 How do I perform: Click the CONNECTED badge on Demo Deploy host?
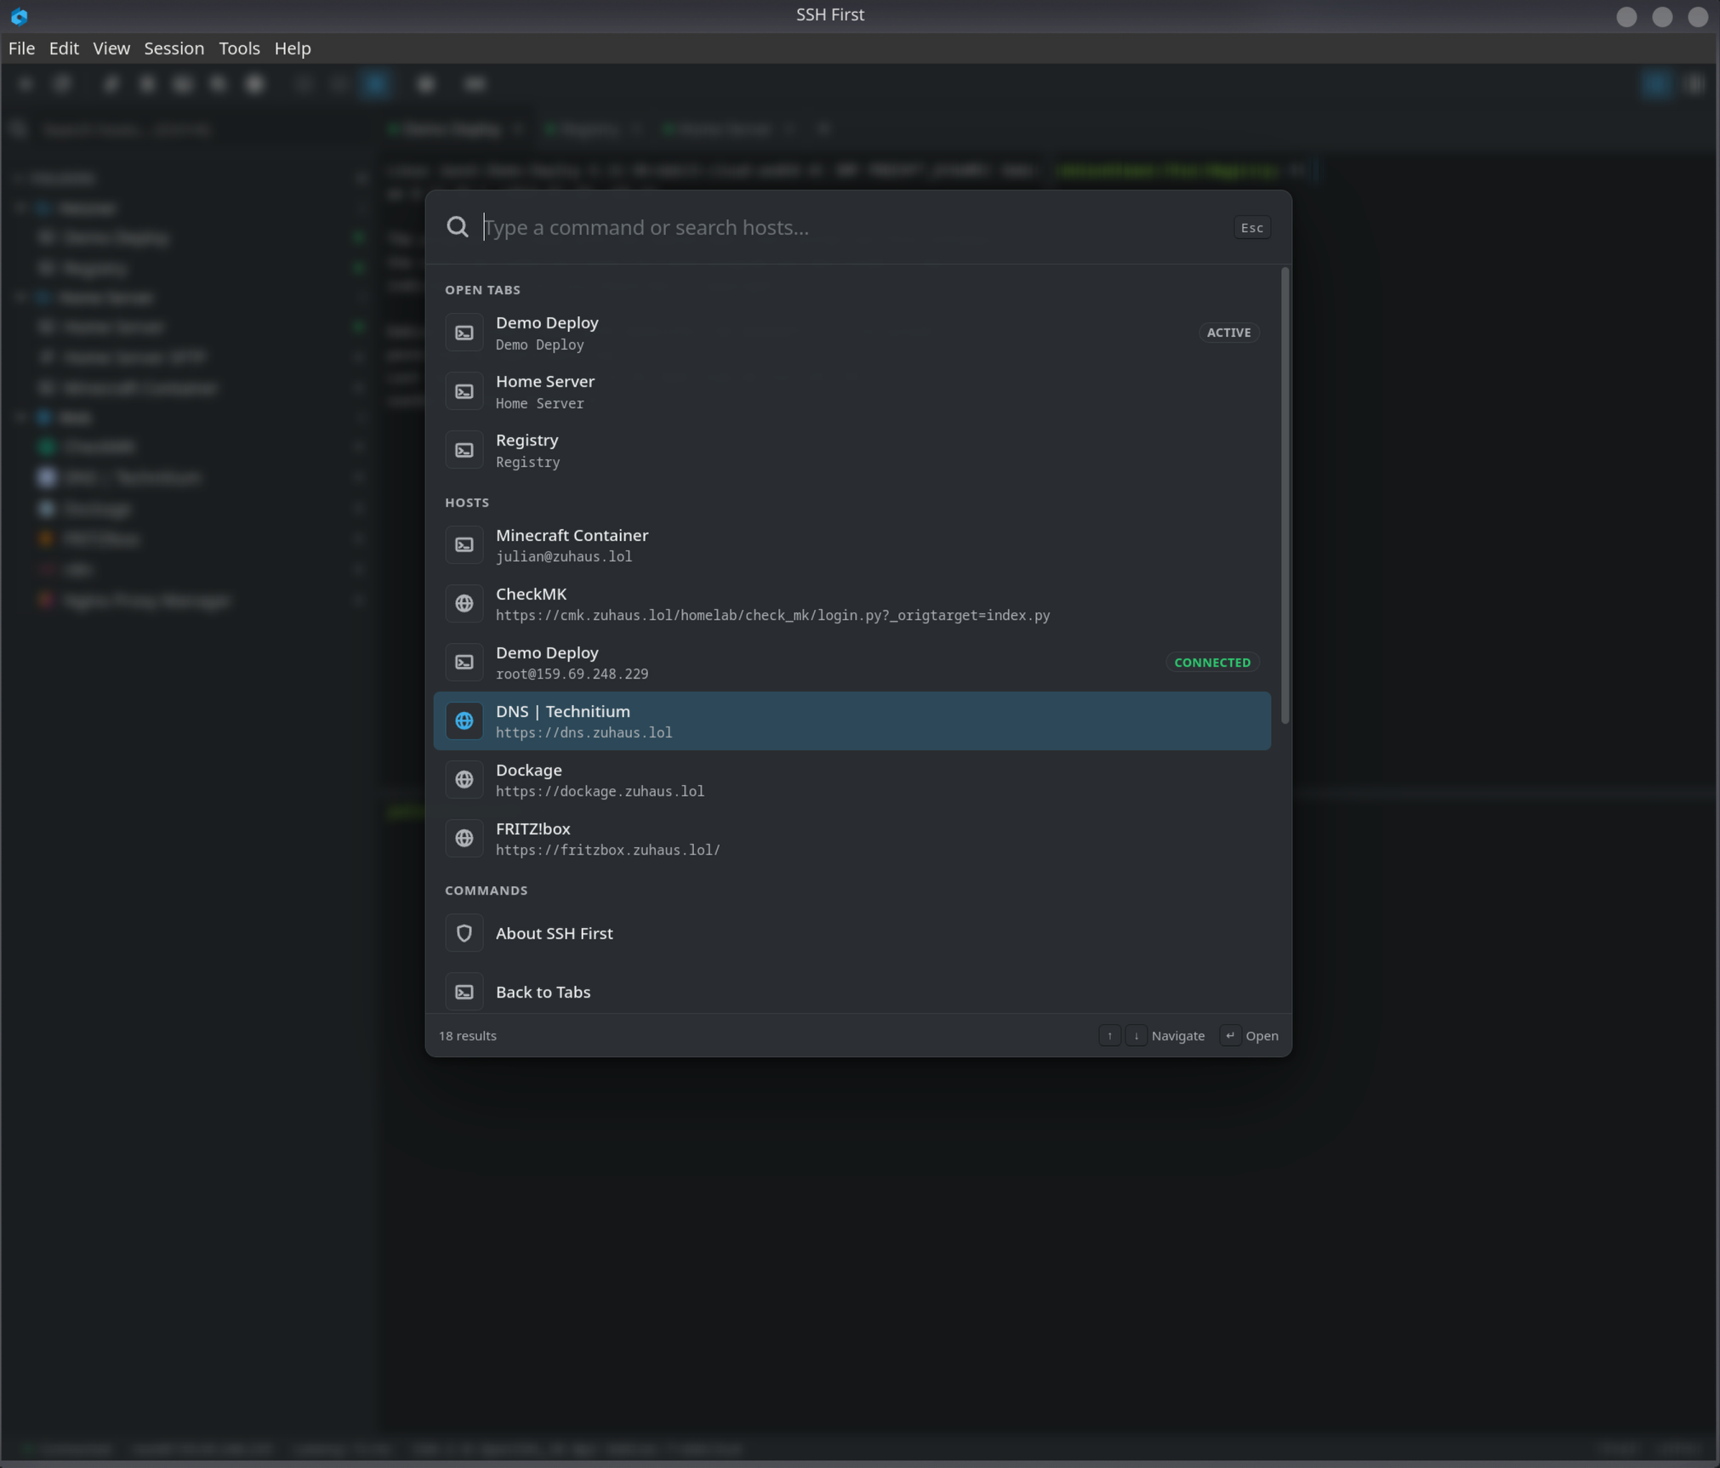click(x=1212, y=663)
